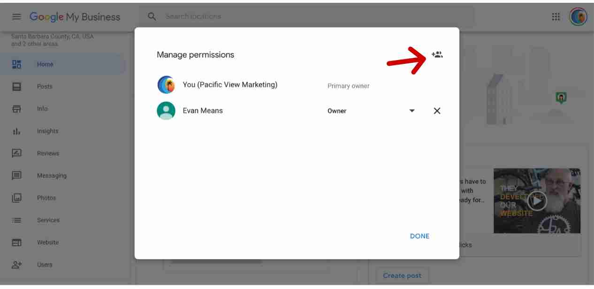Click the green map pin marker
This screenshot has width=594, height=289.
point(561,98)
